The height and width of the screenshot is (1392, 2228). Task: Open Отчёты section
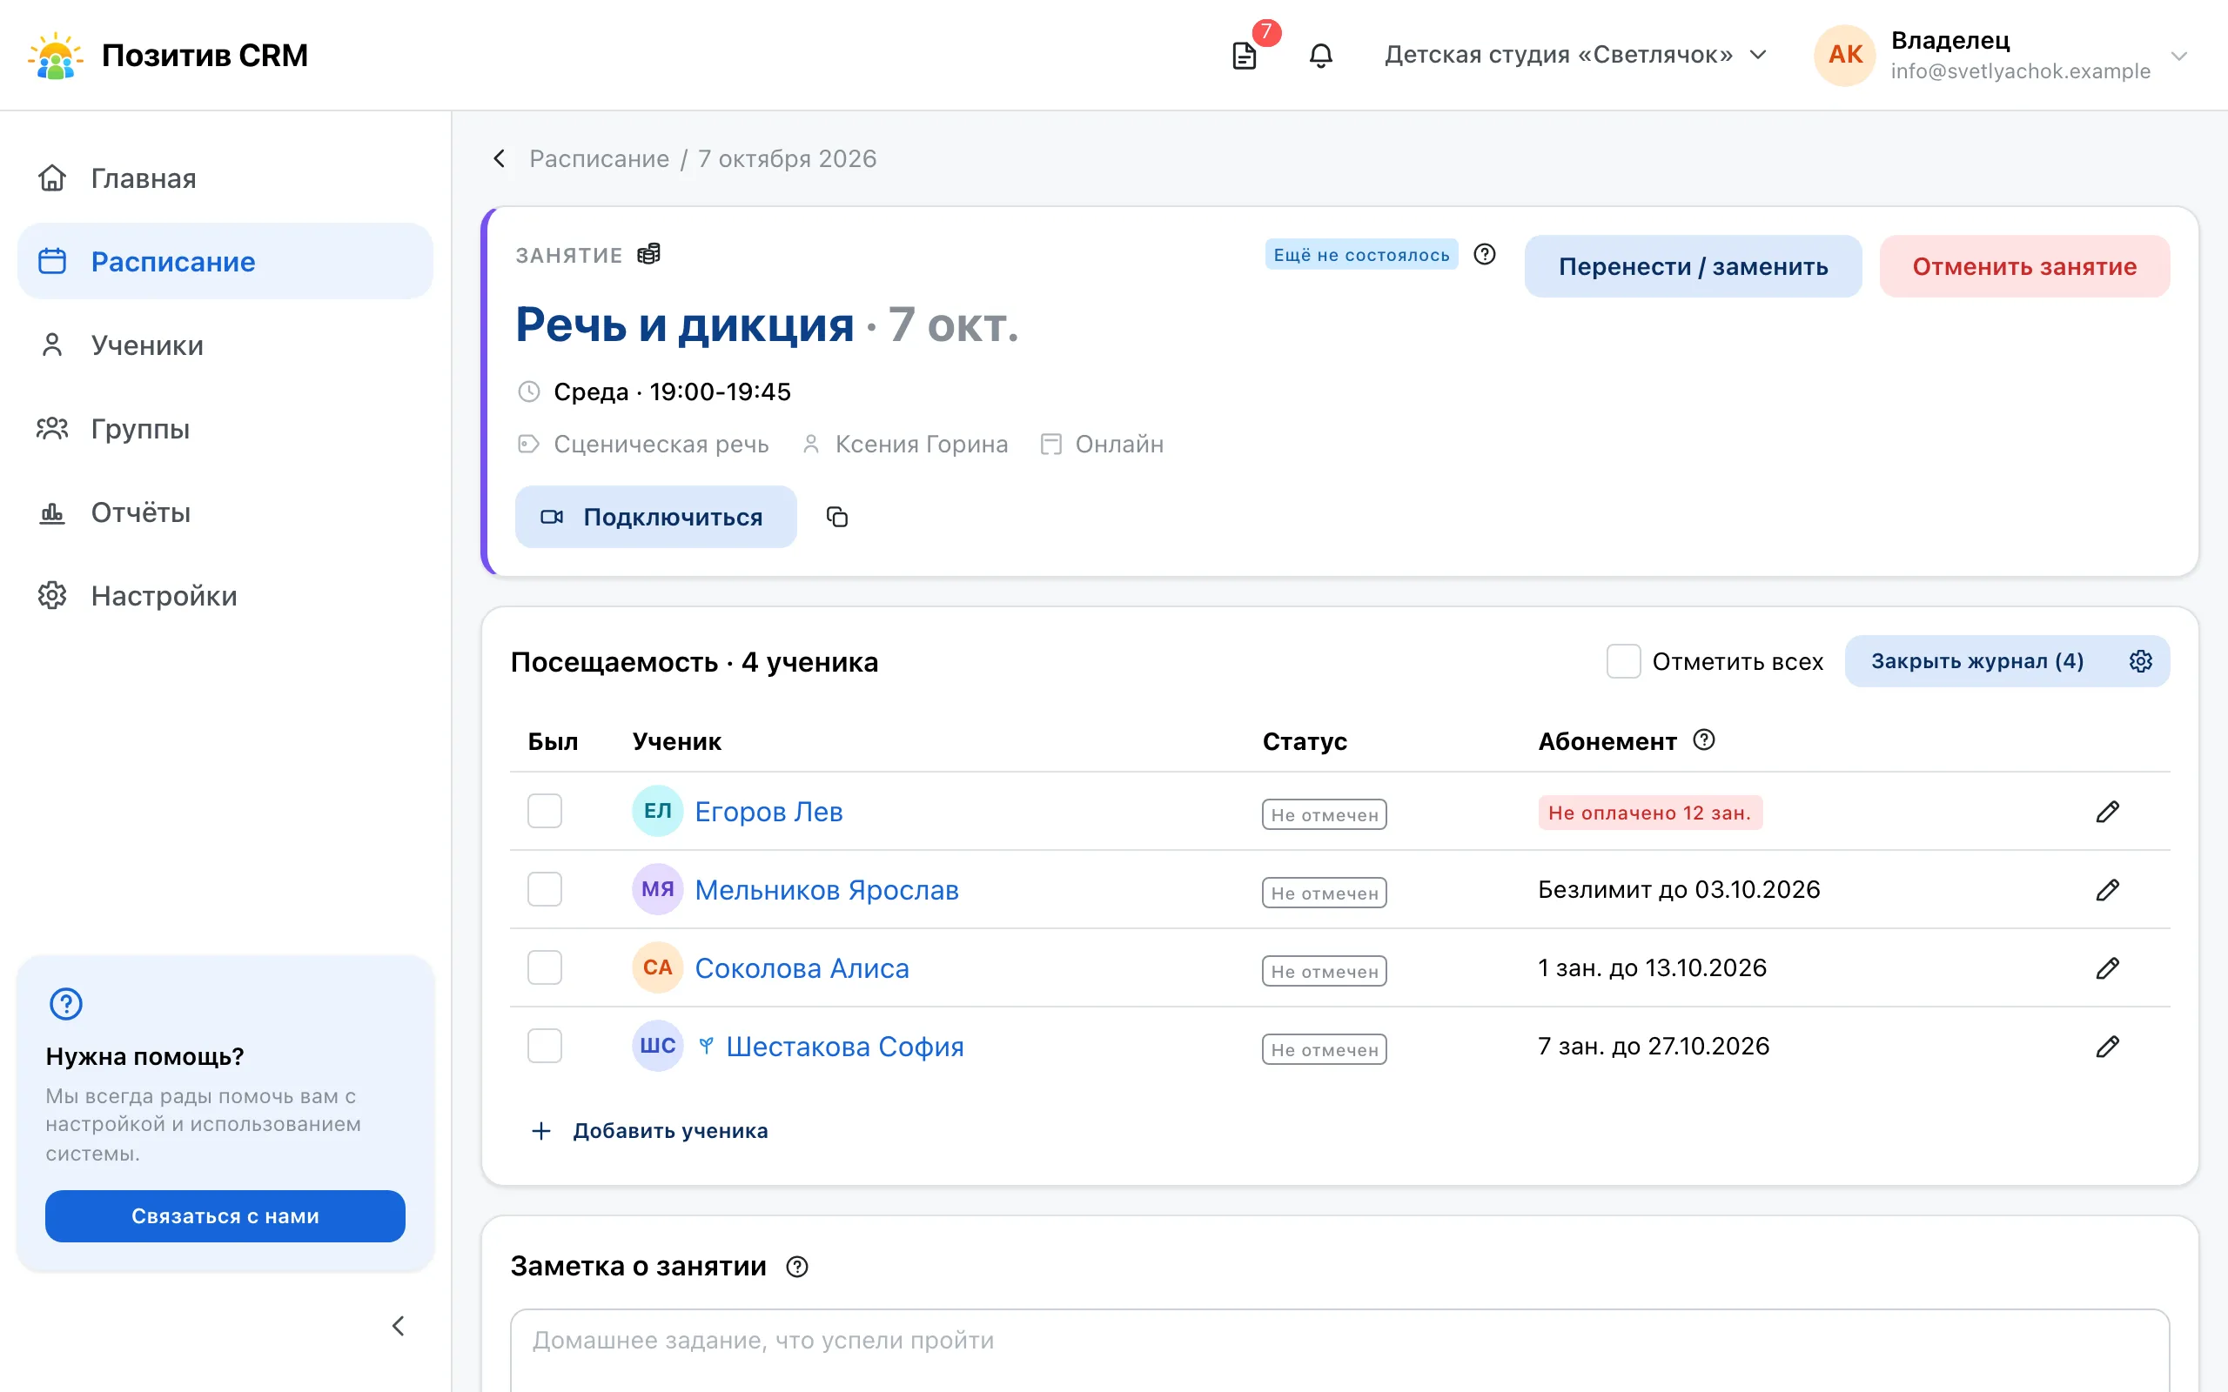click(225, 512)
